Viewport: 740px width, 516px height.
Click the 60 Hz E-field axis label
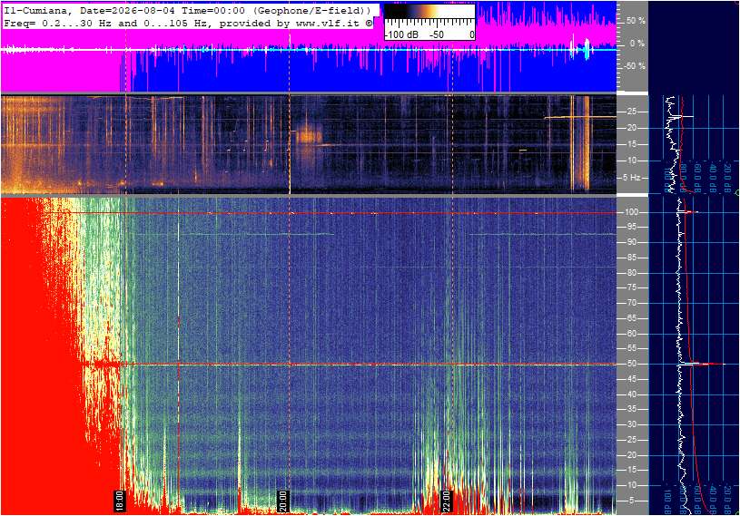click(631, 333)
